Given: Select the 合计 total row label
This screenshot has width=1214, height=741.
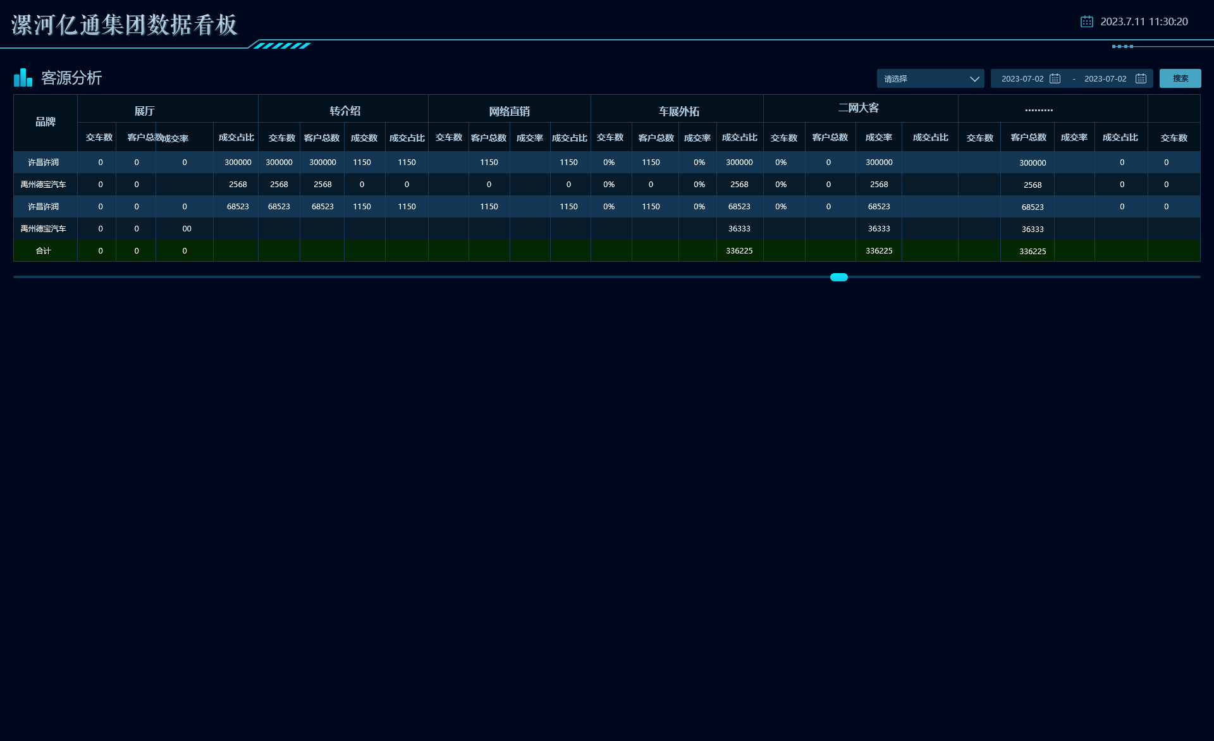Looking at the screenshot, I should pos(43,251).
